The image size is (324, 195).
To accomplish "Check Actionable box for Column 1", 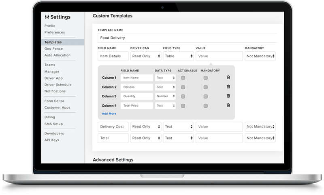I will pyautogui.click(x=183, y=78).
